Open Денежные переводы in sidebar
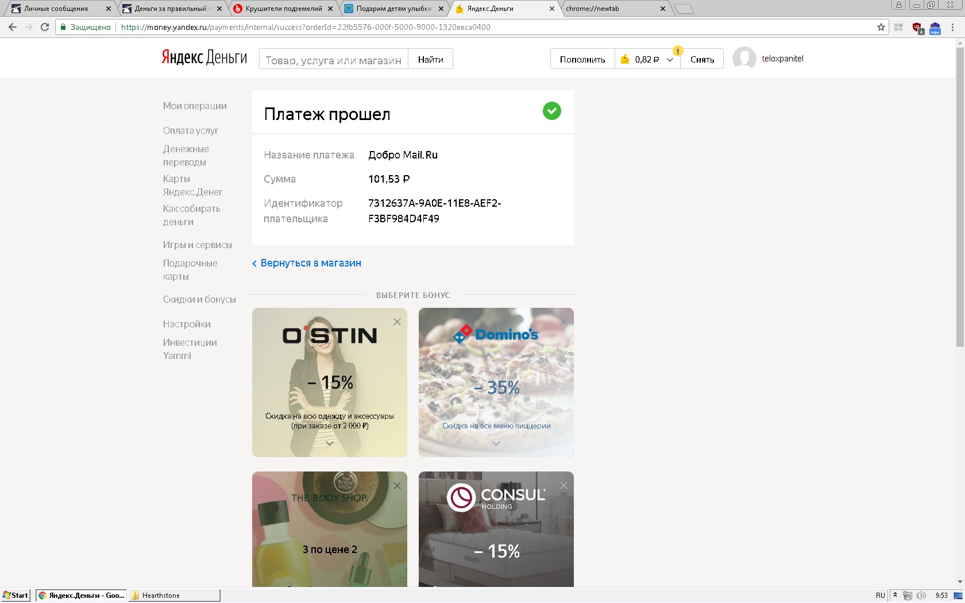This screenshot has height=603, width=965. (x=186, y=155)
